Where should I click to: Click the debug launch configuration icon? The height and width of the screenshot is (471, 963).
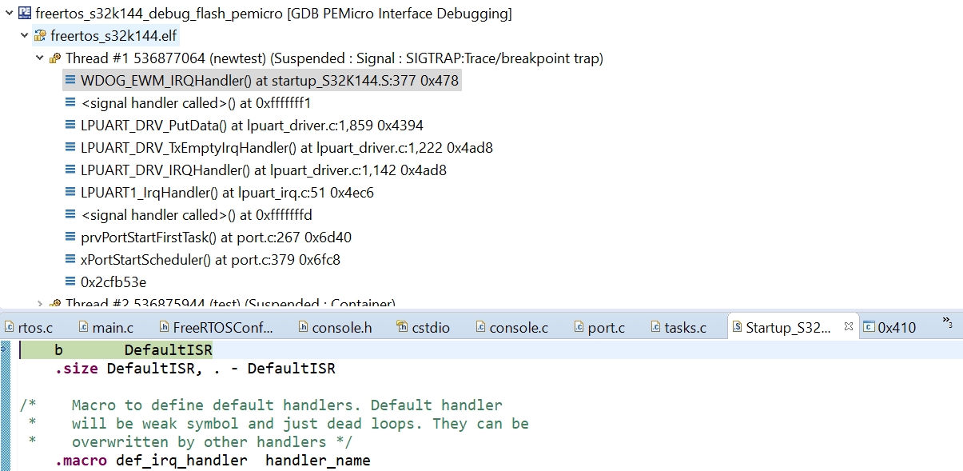(x=24, y=14)
